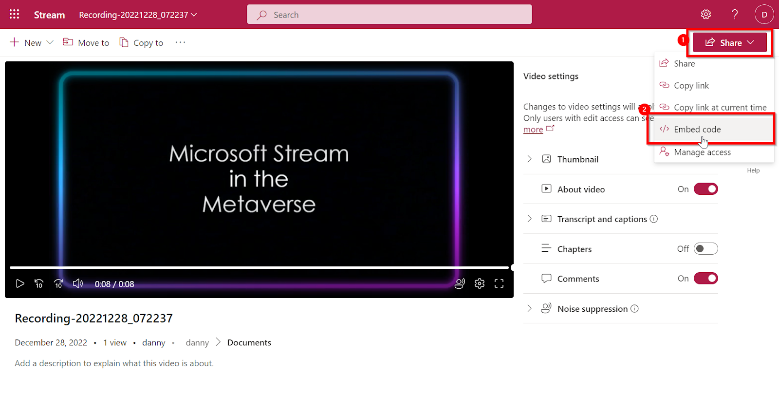Click the danny breadcrumb link
Viewport: 779px width, 413px height.
tap(197, 342)
